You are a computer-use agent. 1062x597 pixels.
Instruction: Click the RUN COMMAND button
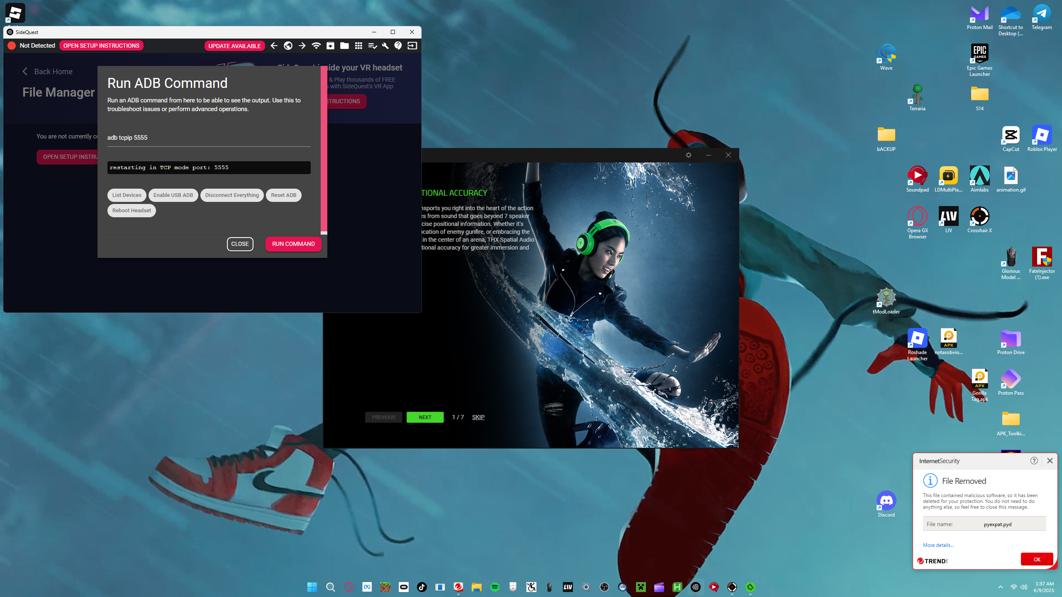coord(293,244)
